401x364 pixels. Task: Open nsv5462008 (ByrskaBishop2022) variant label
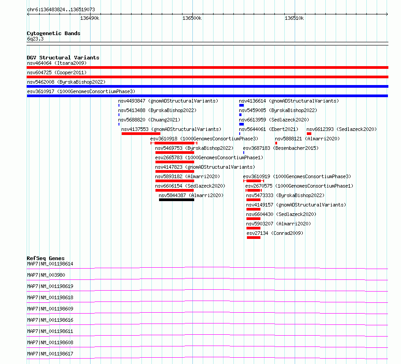click(66, 82)
